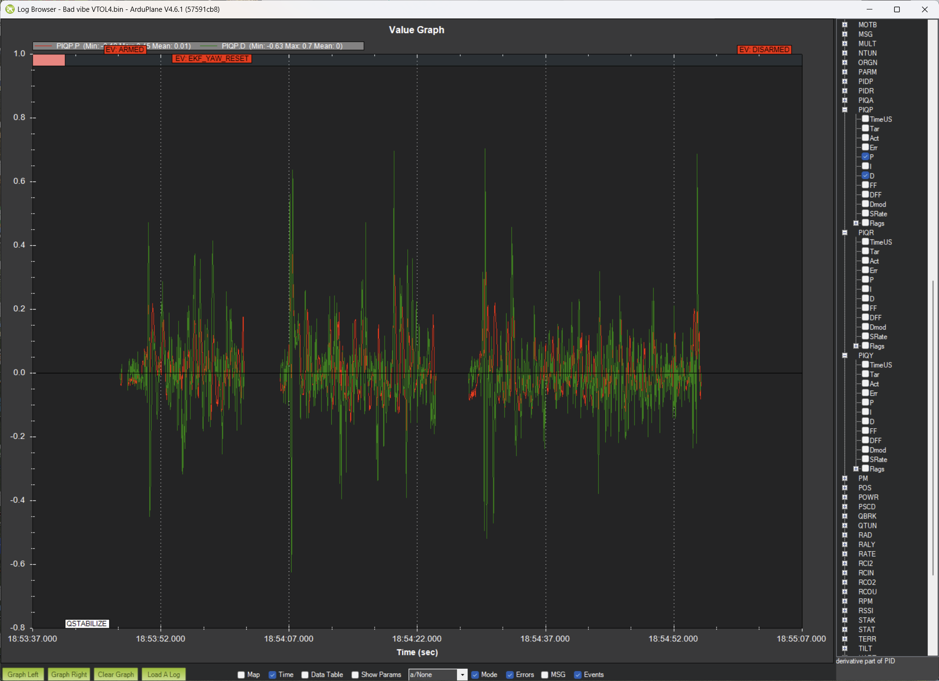Expand the RCOU tree node
Viewport: 939px width, 681px height.
point(845,592)
